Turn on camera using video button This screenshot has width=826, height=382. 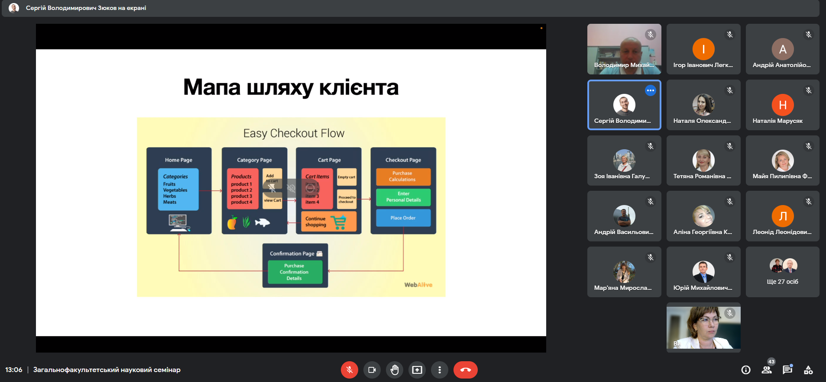coord(372,370)
